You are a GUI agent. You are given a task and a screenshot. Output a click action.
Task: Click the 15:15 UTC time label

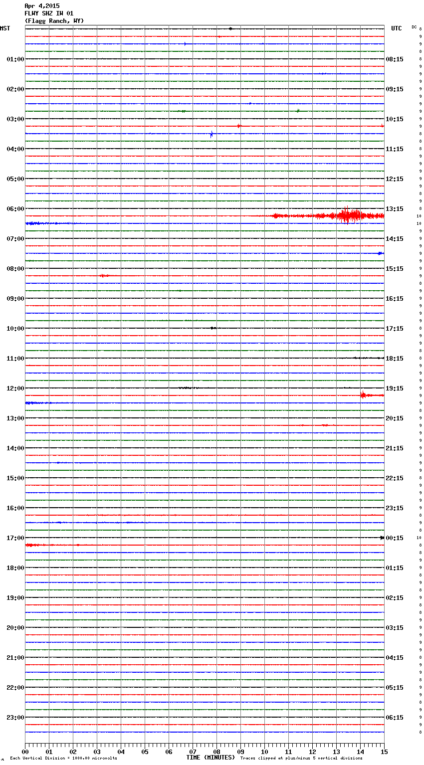pyautogui.click(x=395, y=269)
